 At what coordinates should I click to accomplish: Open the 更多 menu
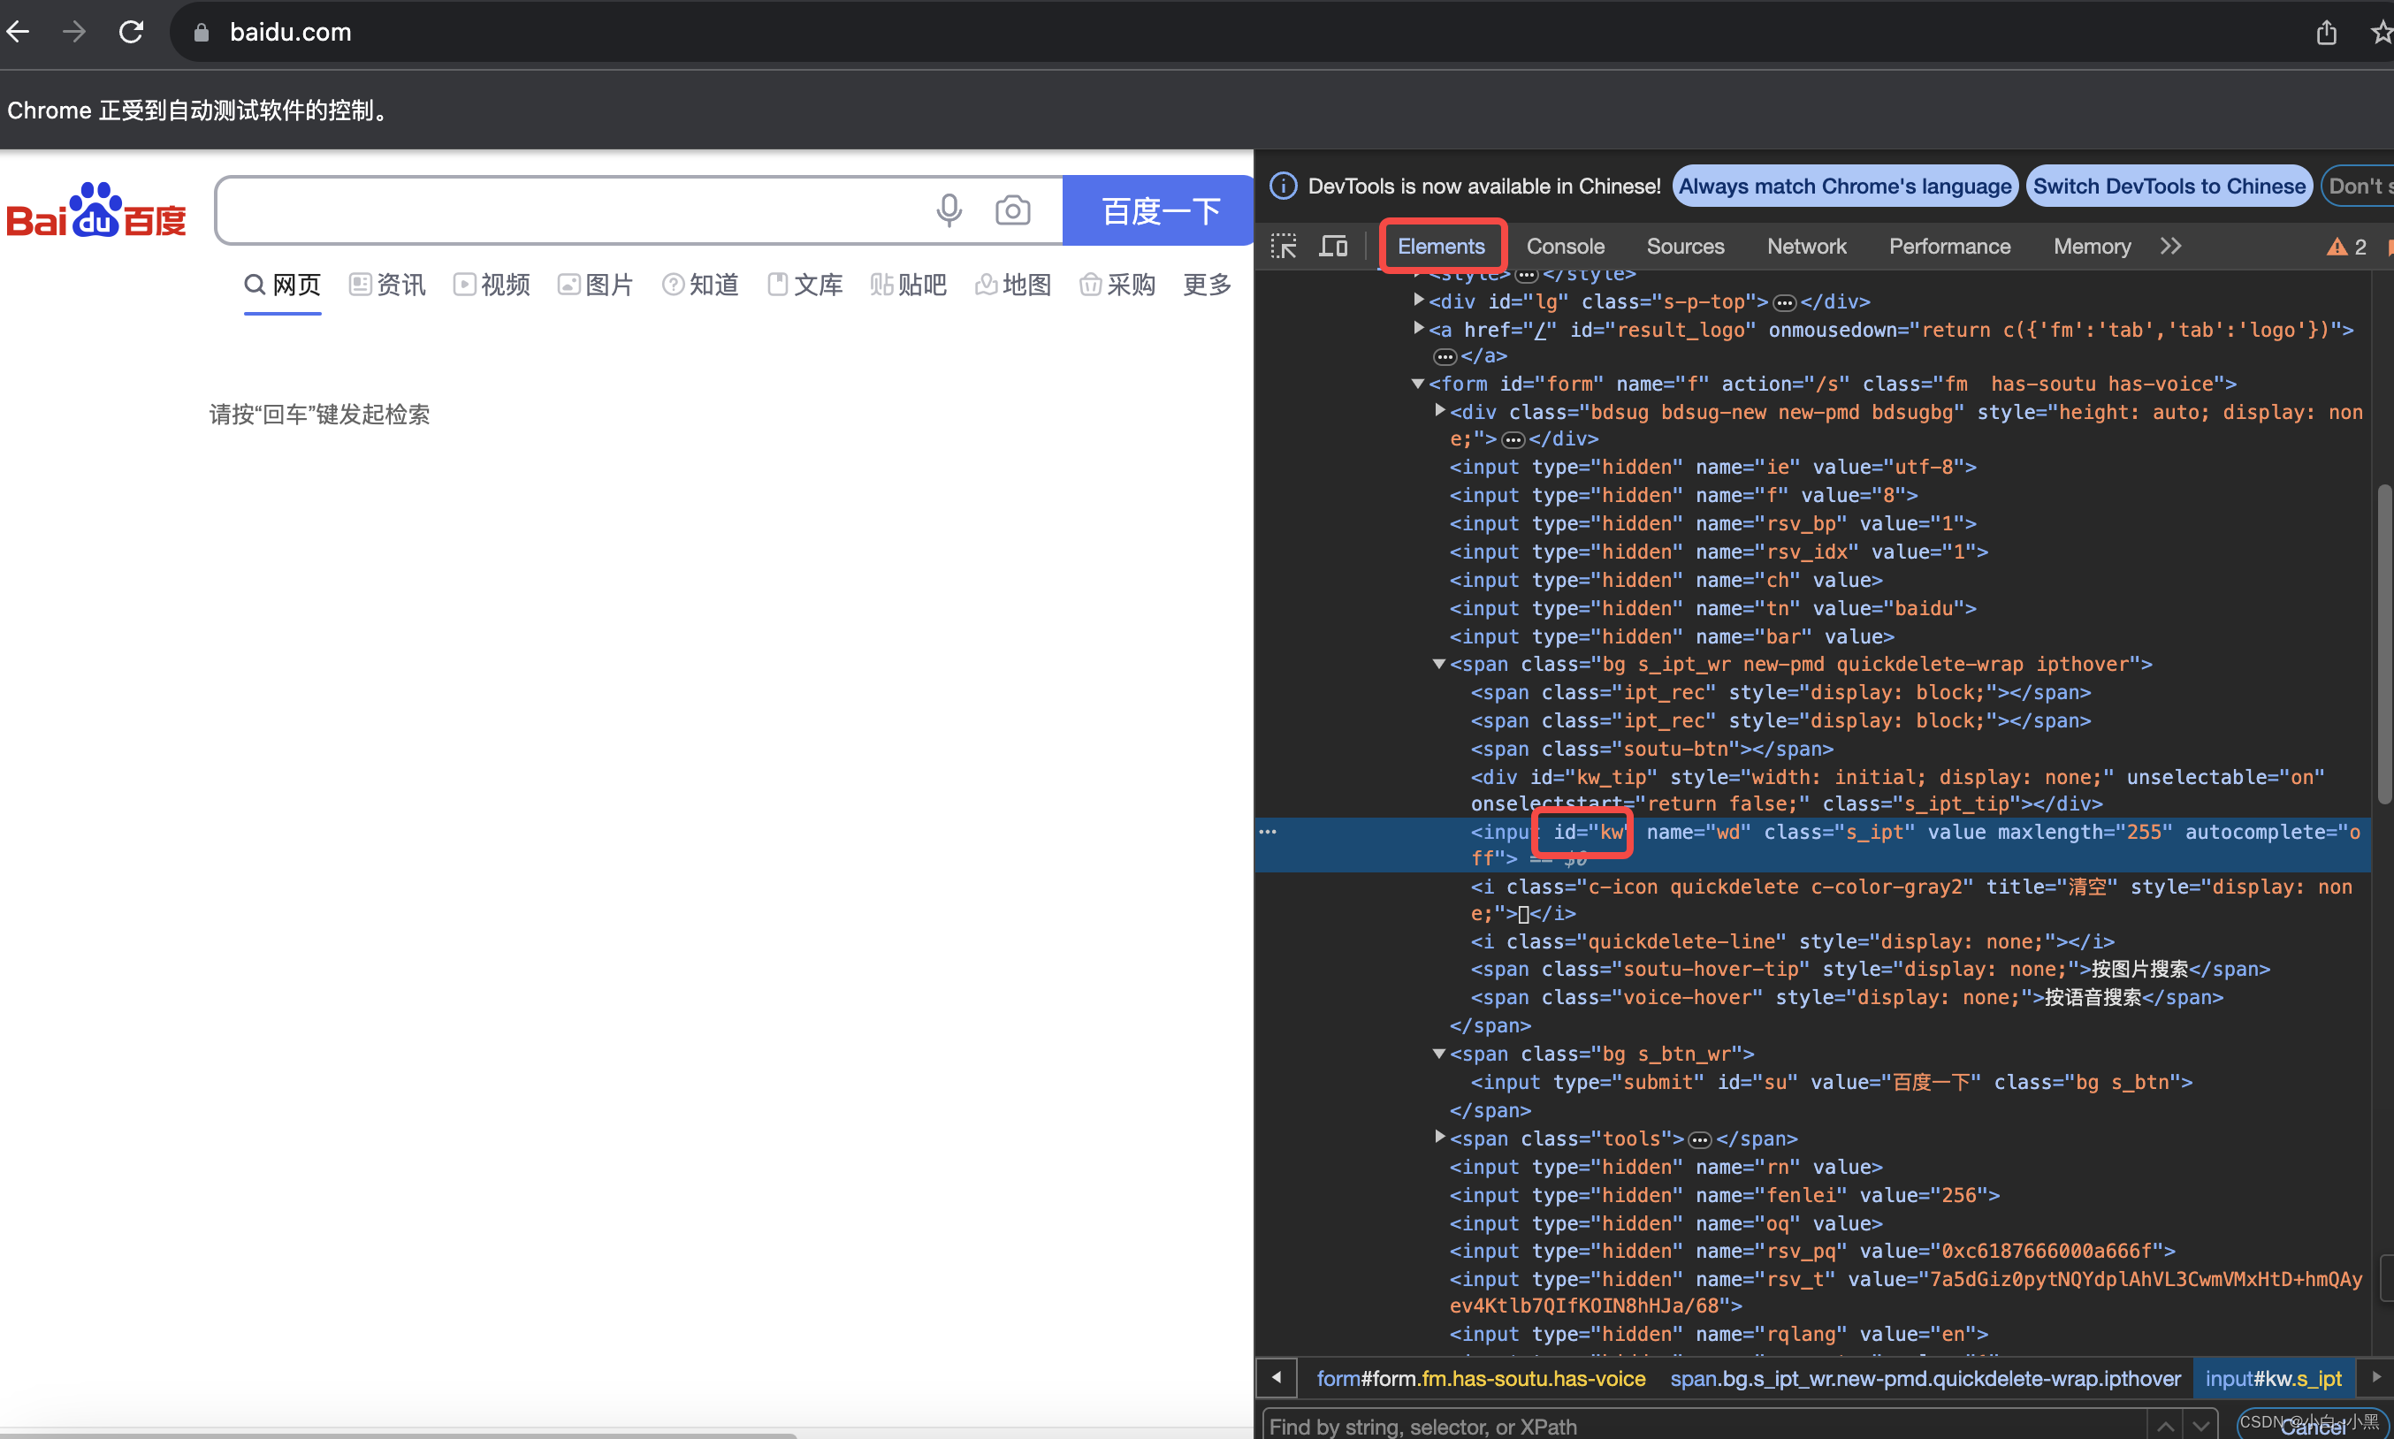tap(1208, 286)
